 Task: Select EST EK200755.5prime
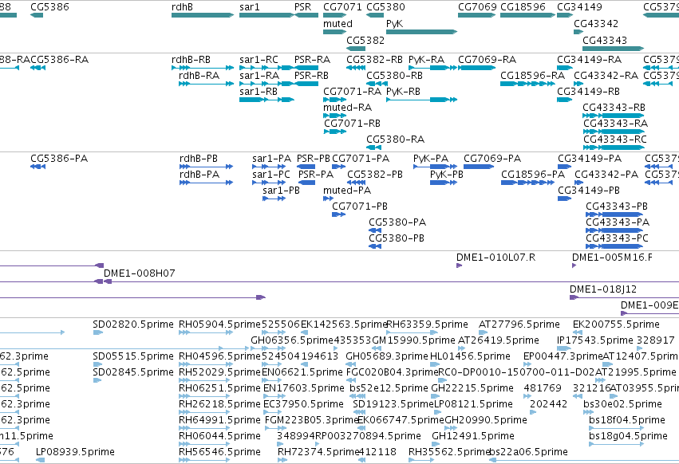tap(616, 324)
